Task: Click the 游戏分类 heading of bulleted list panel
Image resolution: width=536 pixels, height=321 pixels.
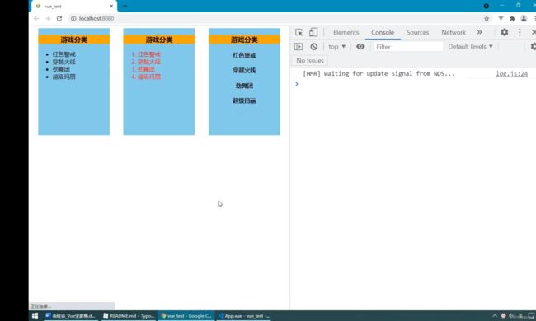Action: click(x=74, y=40)
